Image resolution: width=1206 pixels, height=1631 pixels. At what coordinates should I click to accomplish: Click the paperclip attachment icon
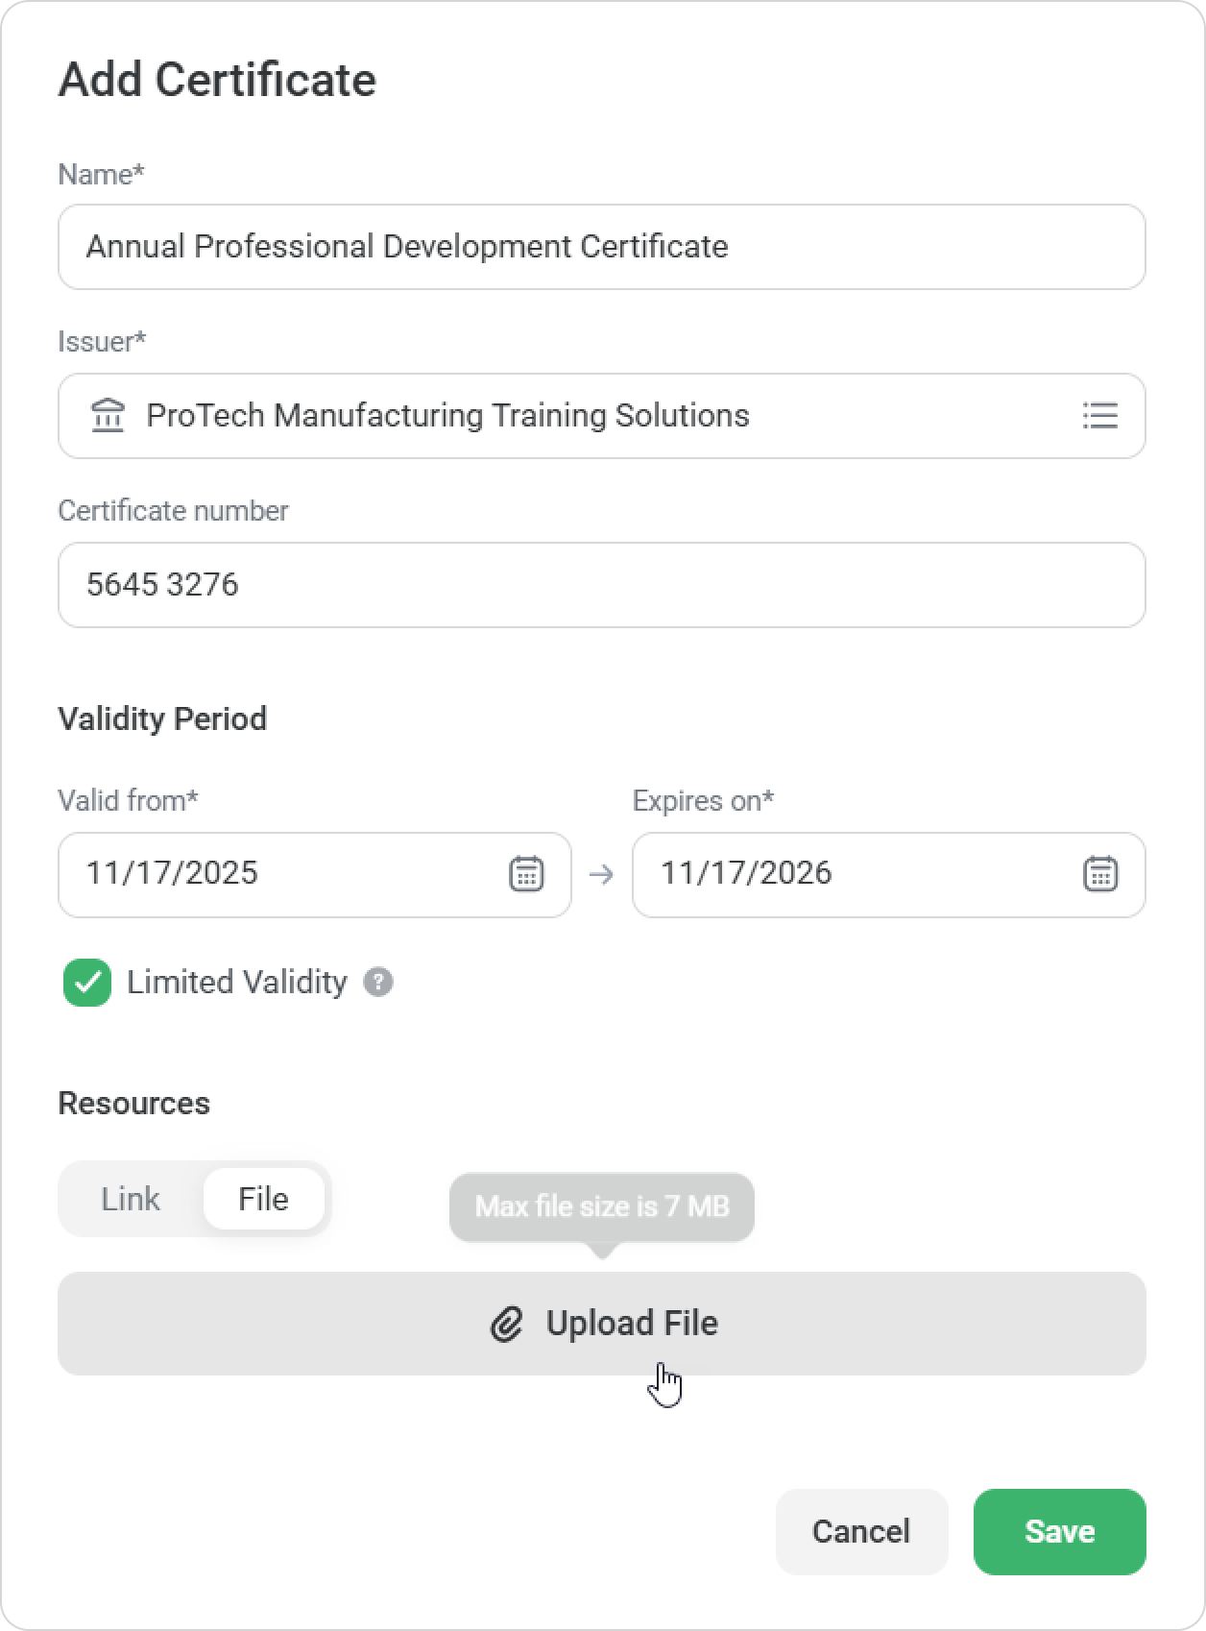(506, 1324)
